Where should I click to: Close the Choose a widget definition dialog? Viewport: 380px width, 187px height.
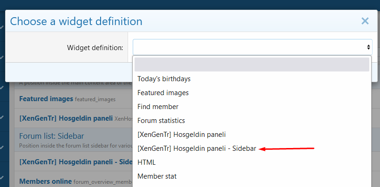point(365,21)
